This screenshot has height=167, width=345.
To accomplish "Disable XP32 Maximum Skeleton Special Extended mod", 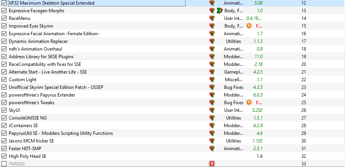I will tap(4, 3).
